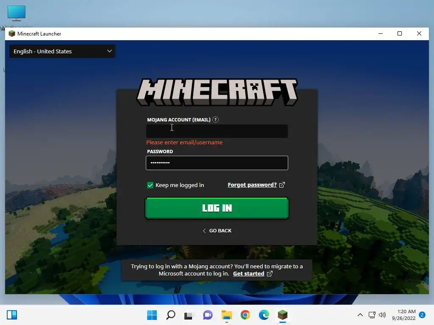Click the Minecraft Launcher title bar icon
434x325 pixels.
point(11,34)
